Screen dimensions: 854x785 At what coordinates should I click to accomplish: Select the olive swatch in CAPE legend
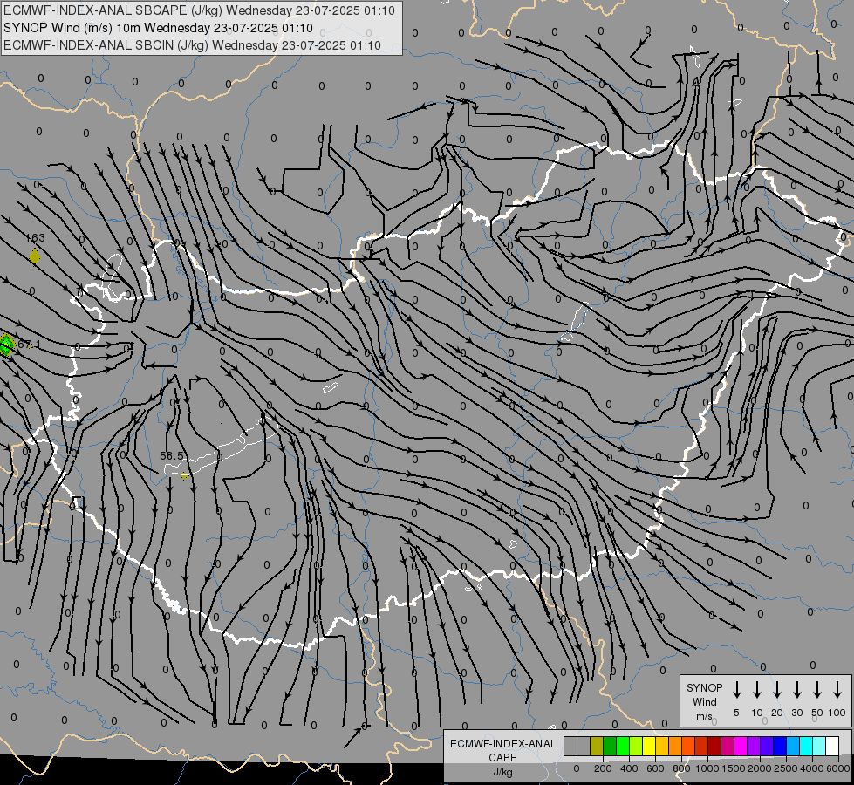(597, 746)
